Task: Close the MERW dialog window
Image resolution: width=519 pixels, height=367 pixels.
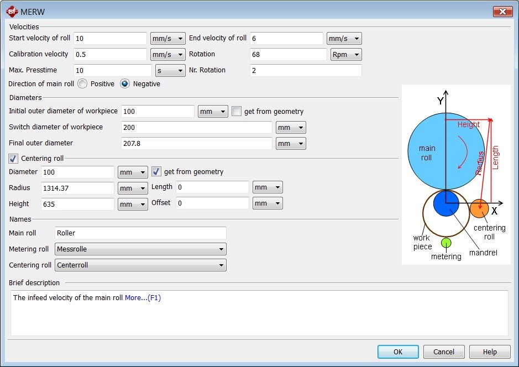Action: pyautogui.click(x=502, y=12)
